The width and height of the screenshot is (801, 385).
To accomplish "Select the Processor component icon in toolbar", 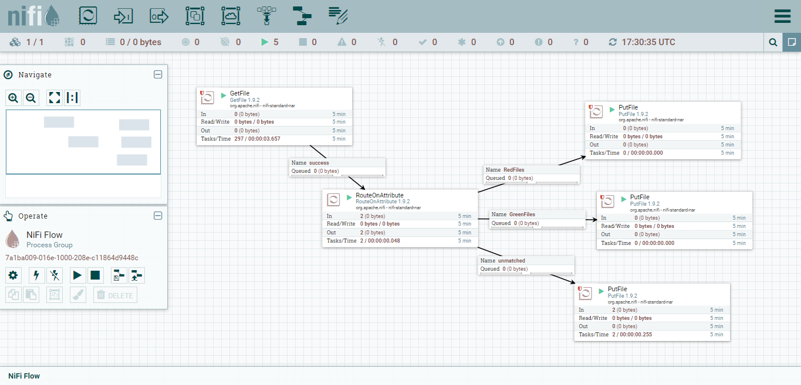I will coord(87,16).
